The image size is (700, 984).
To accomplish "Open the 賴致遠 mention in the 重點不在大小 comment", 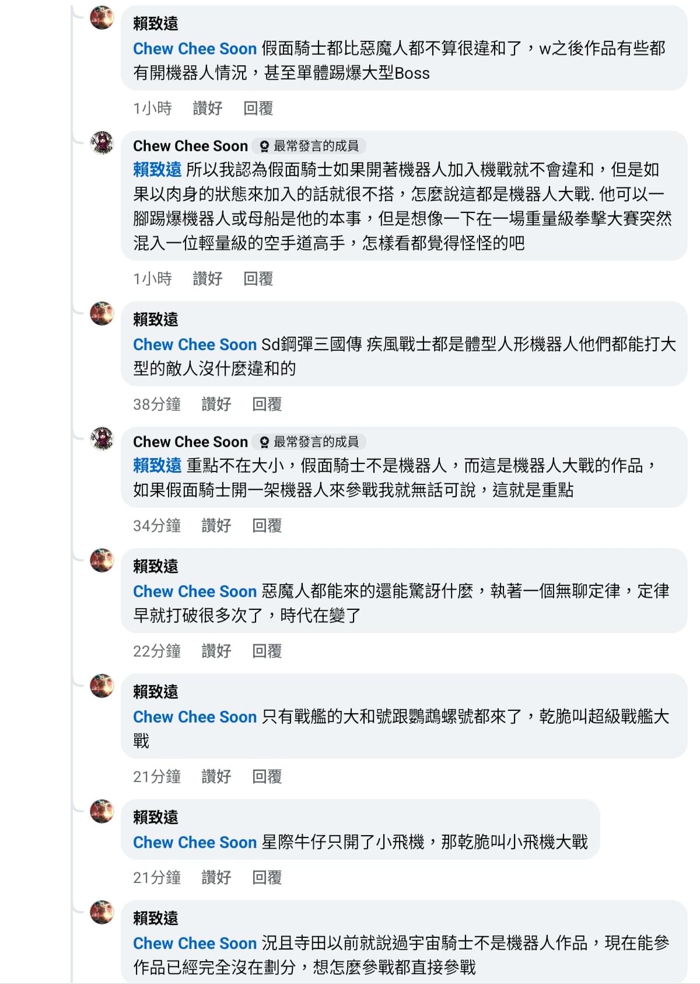I will tap(157, 465).
